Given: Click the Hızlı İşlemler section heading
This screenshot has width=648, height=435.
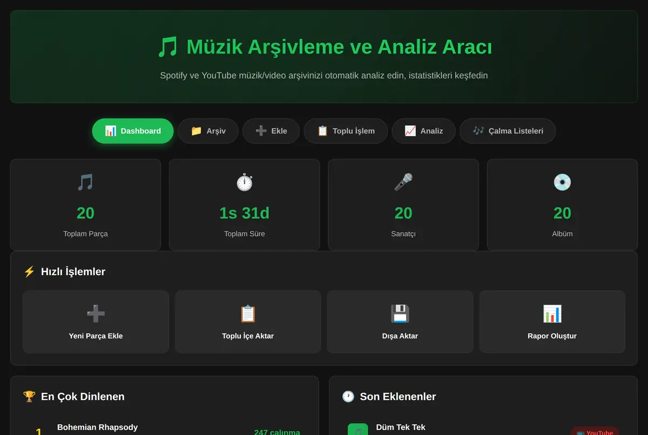Looking at the screenshot, I should [x=73, y=271].
